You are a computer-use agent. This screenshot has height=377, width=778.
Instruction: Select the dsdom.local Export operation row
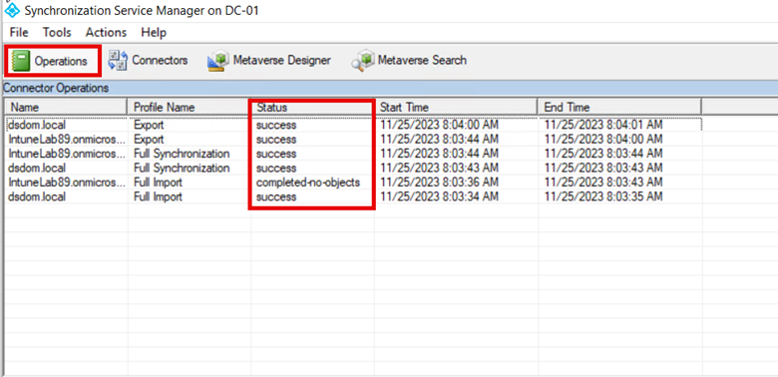coord(354,125)
